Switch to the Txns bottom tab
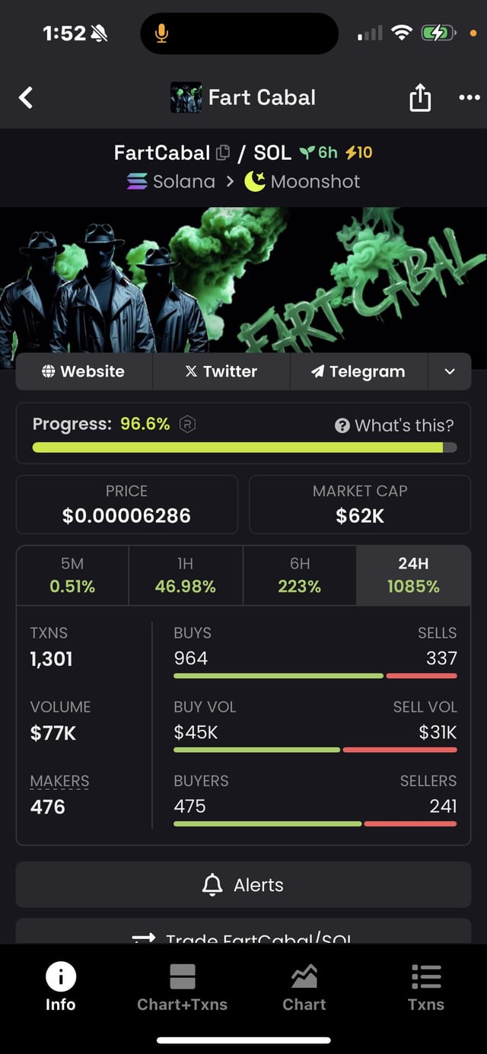Screen dimensions: 487x1054 [x=425, y=987]
